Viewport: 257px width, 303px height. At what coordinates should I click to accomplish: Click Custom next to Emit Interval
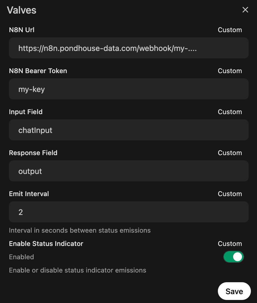pyautogui.click(x=230, y=194)
